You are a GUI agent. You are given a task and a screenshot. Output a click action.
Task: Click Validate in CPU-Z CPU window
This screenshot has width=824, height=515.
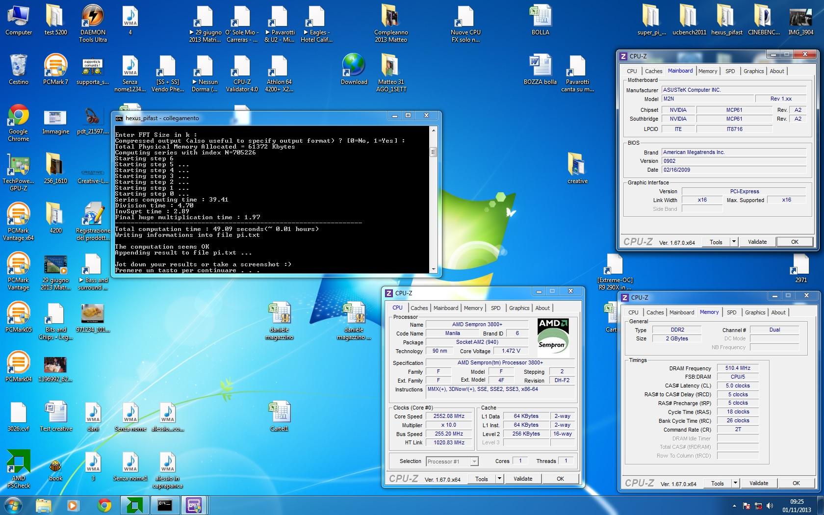point(523,479)
